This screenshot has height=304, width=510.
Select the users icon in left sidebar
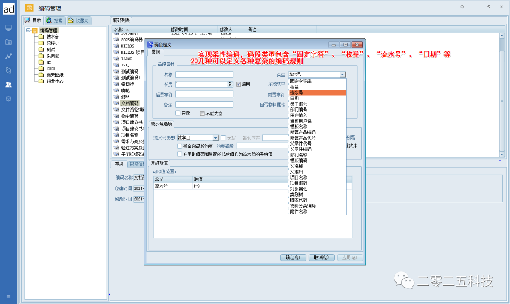point(8,84)
